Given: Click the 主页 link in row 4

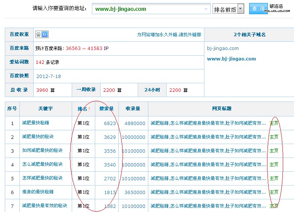Looking at the screenshot, I should (x=274, y=164).
